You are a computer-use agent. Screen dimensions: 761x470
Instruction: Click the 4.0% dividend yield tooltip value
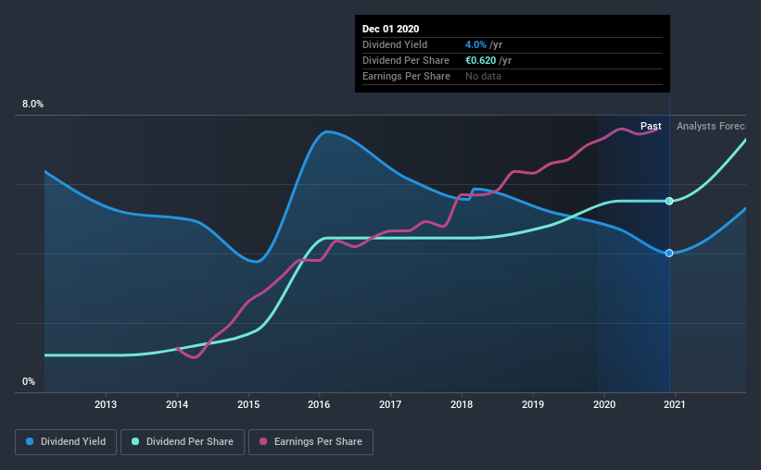[476, 44]
